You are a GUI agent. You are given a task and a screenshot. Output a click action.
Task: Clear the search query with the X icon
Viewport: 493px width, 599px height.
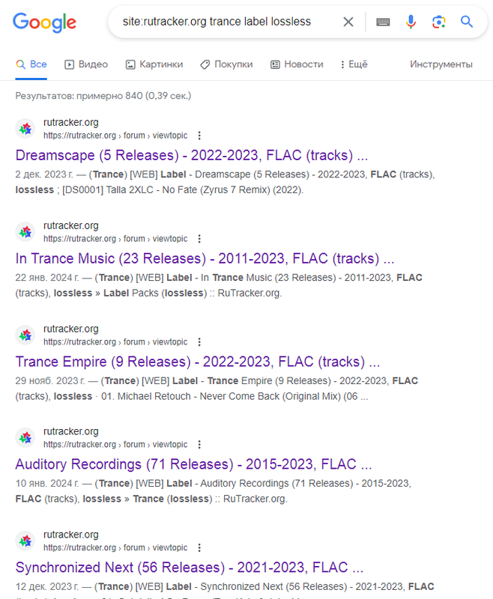tap(348, 22)
